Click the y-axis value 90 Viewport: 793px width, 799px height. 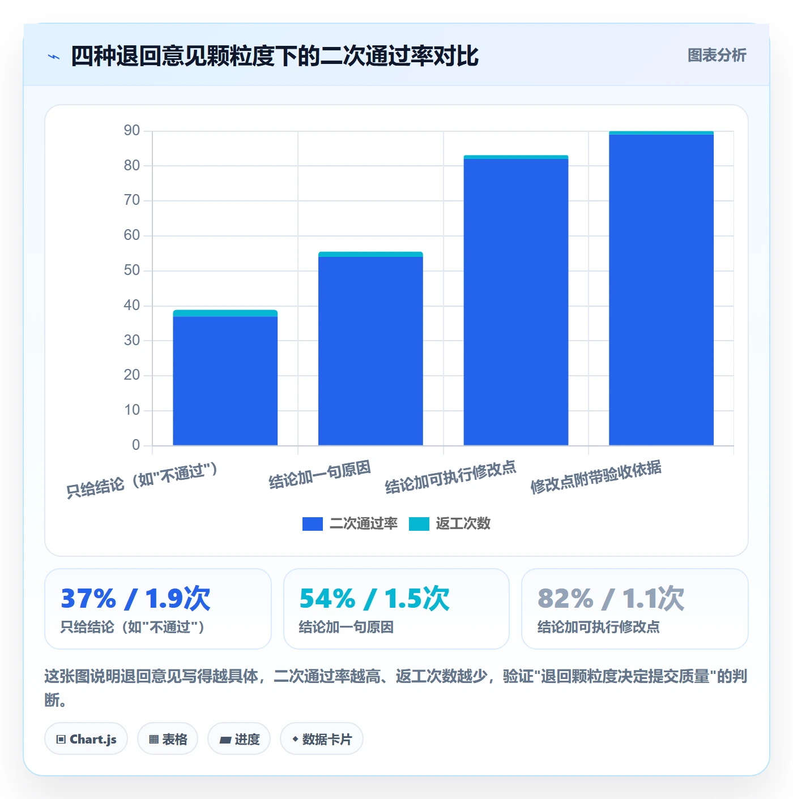pos(132,131)
